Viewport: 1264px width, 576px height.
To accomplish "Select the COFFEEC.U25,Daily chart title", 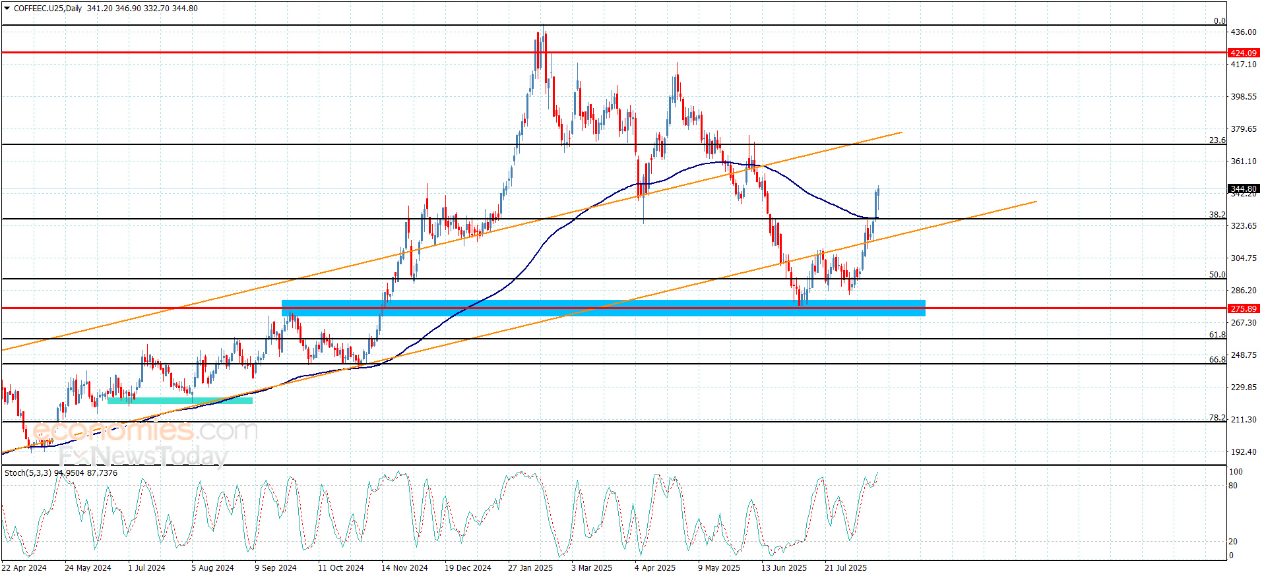I will [x=48, y=9].
